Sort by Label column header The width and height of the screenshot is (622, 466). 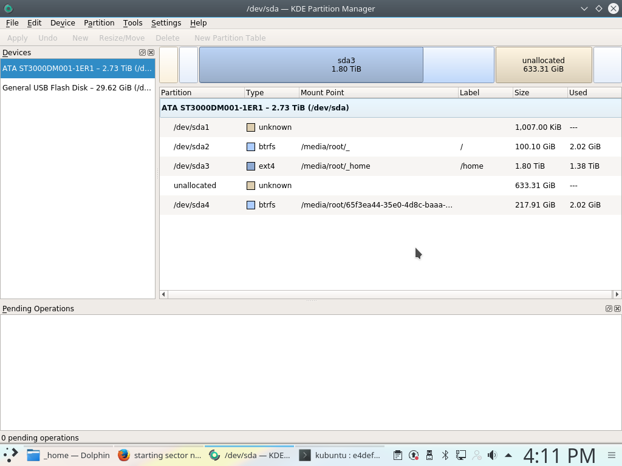tap(485, 92)
